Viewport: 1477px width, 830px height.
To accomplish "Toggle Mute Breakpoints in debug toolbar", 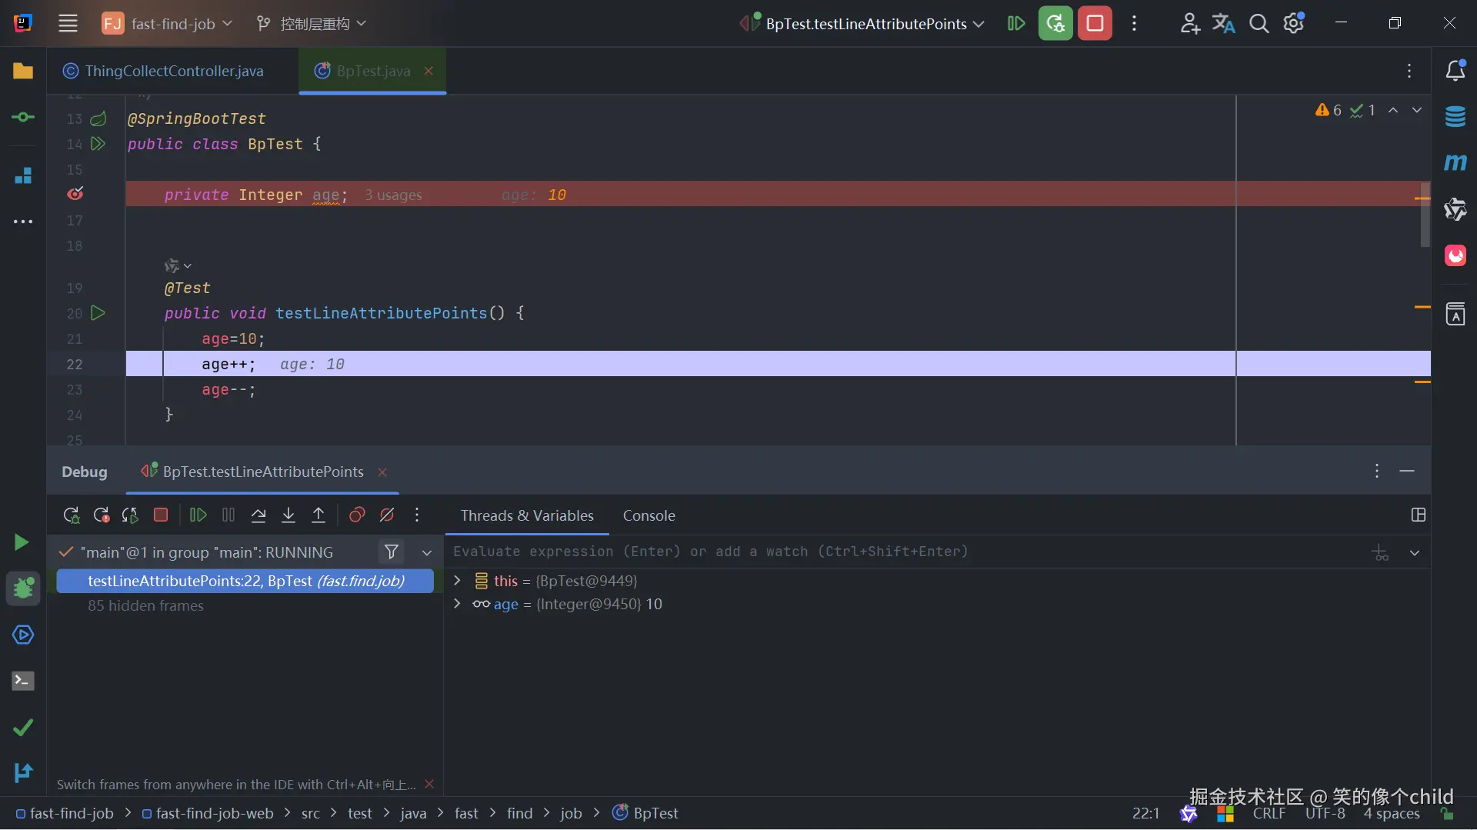I will (387, 515).
